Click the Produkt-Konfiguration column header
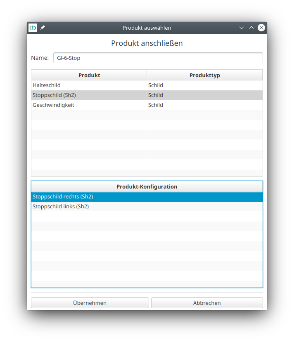The image size is (294, 342). (x=147, y=186)
